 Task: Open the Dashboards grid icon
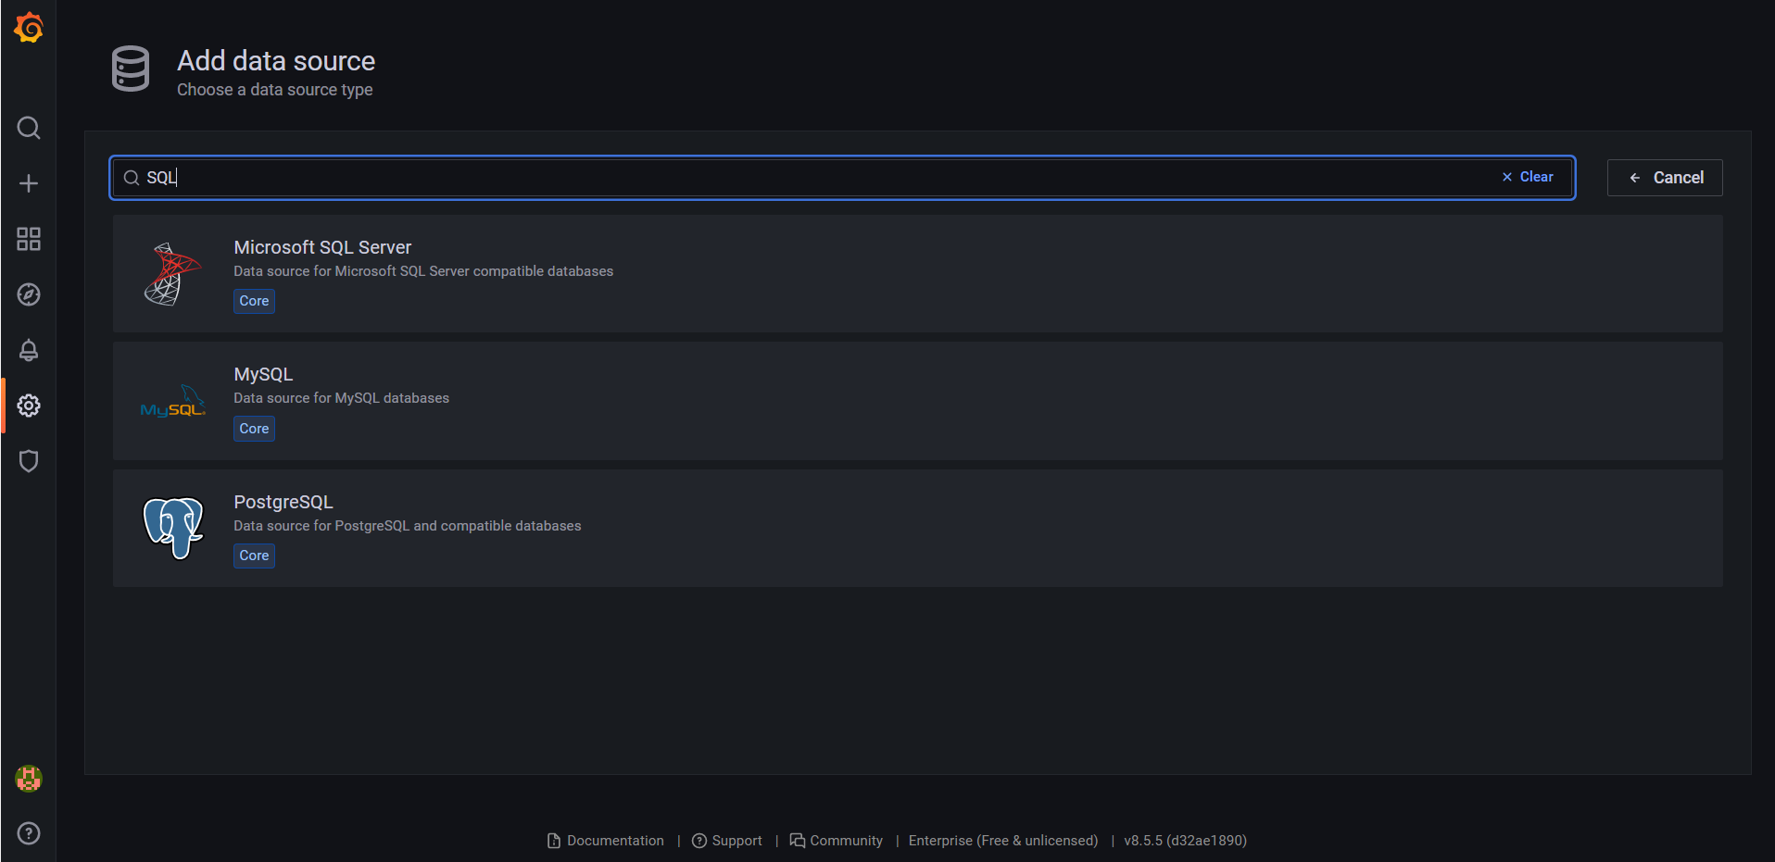pyautogui.click(x=29, y=239)
